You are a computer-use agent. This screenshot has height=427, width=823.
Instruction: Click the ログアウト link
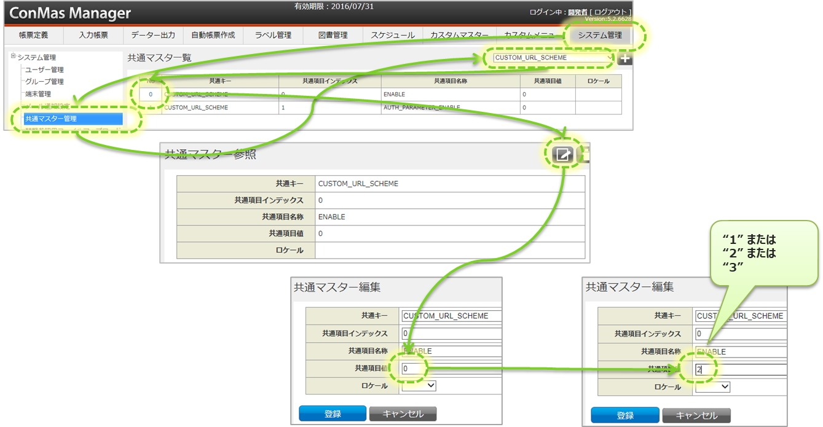(x=610, y=12)
